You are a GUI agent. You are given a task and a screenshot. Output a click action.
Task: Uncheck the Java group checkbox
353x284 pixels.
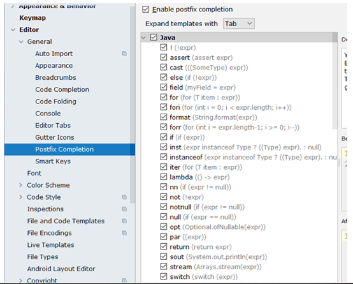(x=154, y=38)
